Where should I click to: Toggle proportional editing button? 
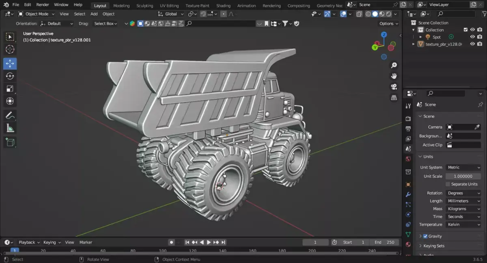tap(224, 14)
